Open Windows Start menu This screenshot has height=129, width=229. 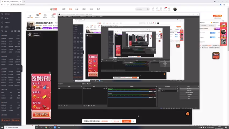2,128
